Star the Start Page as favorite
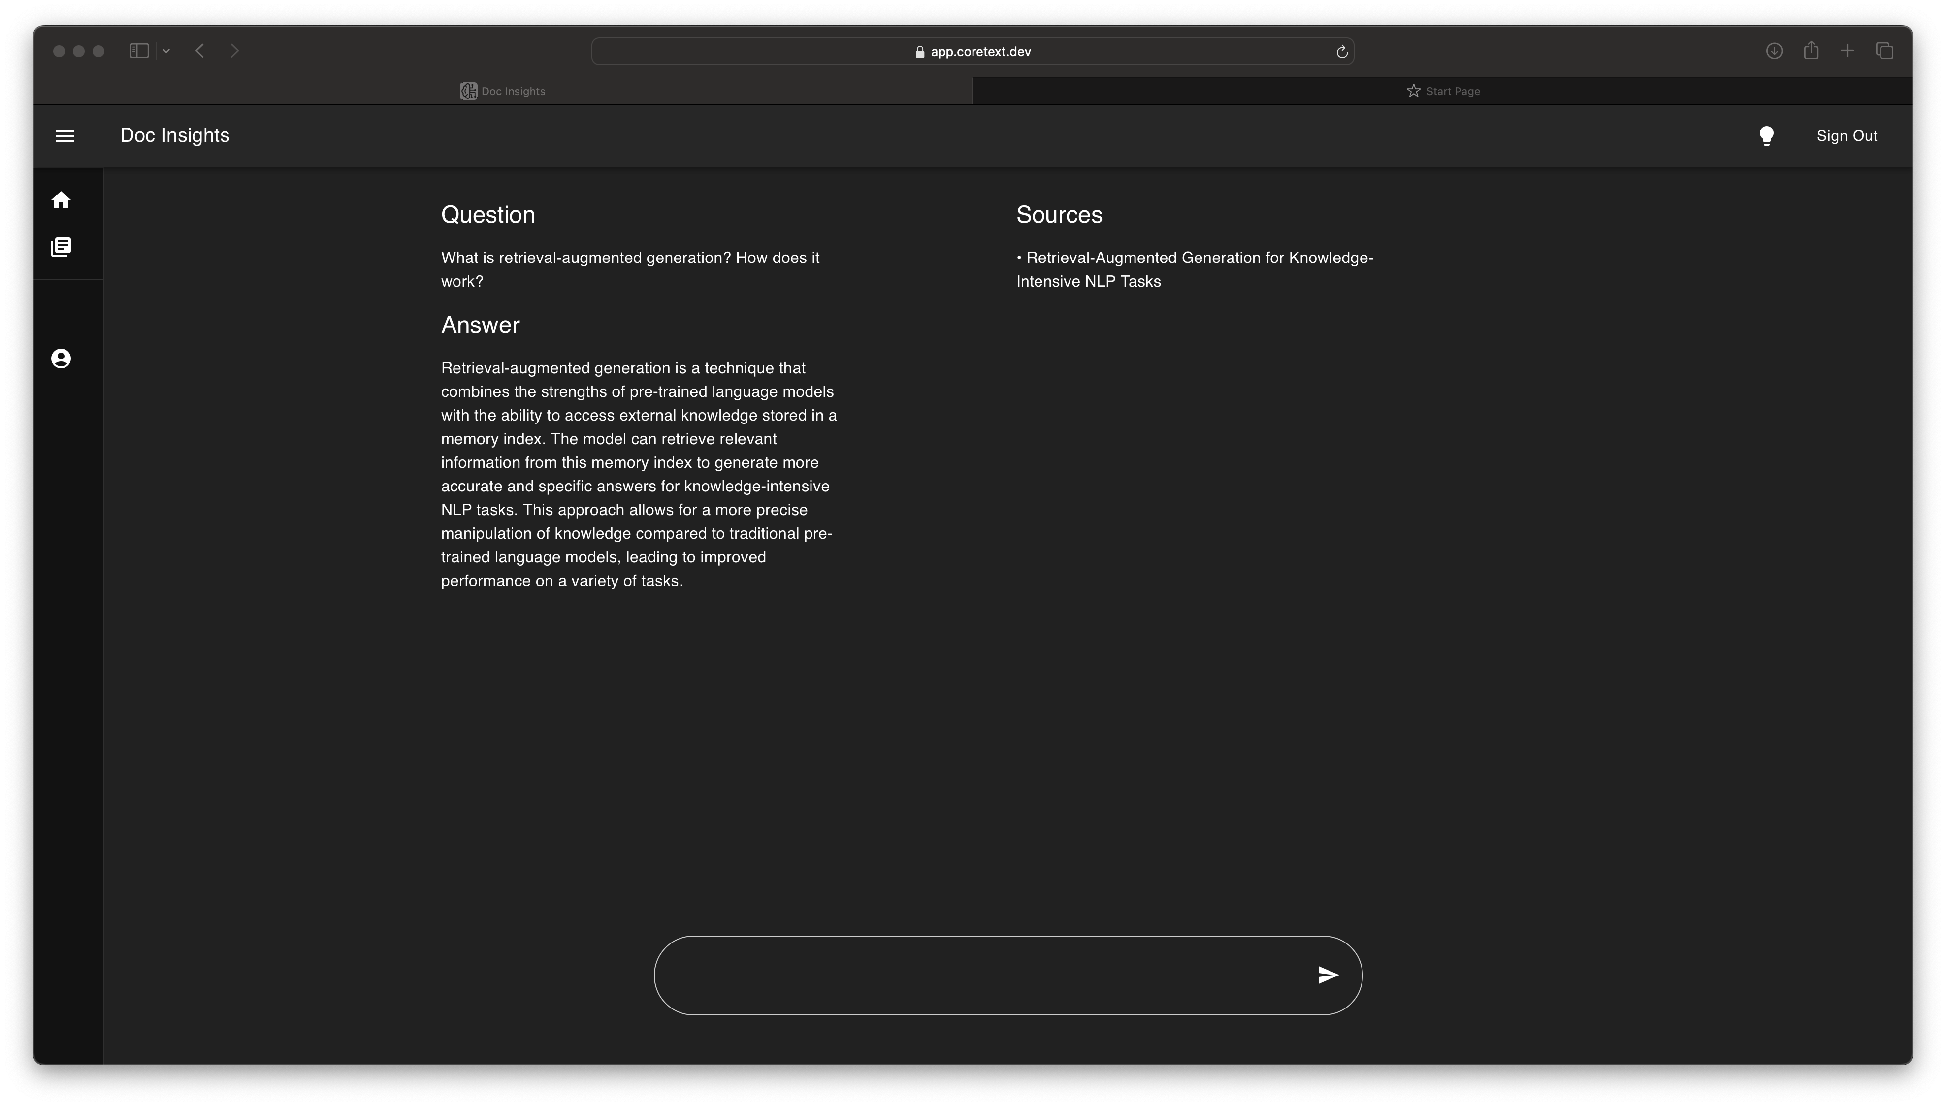This screenshot has height=1106, width=1946. 1413,91
